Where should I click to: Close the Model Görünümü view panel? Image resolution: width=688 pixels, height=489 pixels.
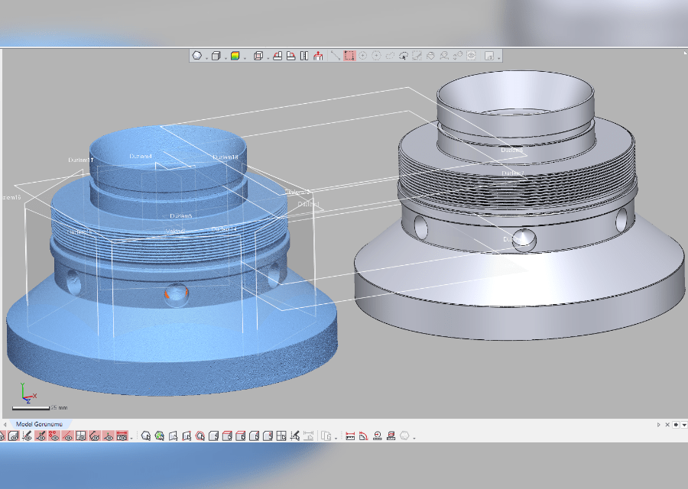click(667, 425)
